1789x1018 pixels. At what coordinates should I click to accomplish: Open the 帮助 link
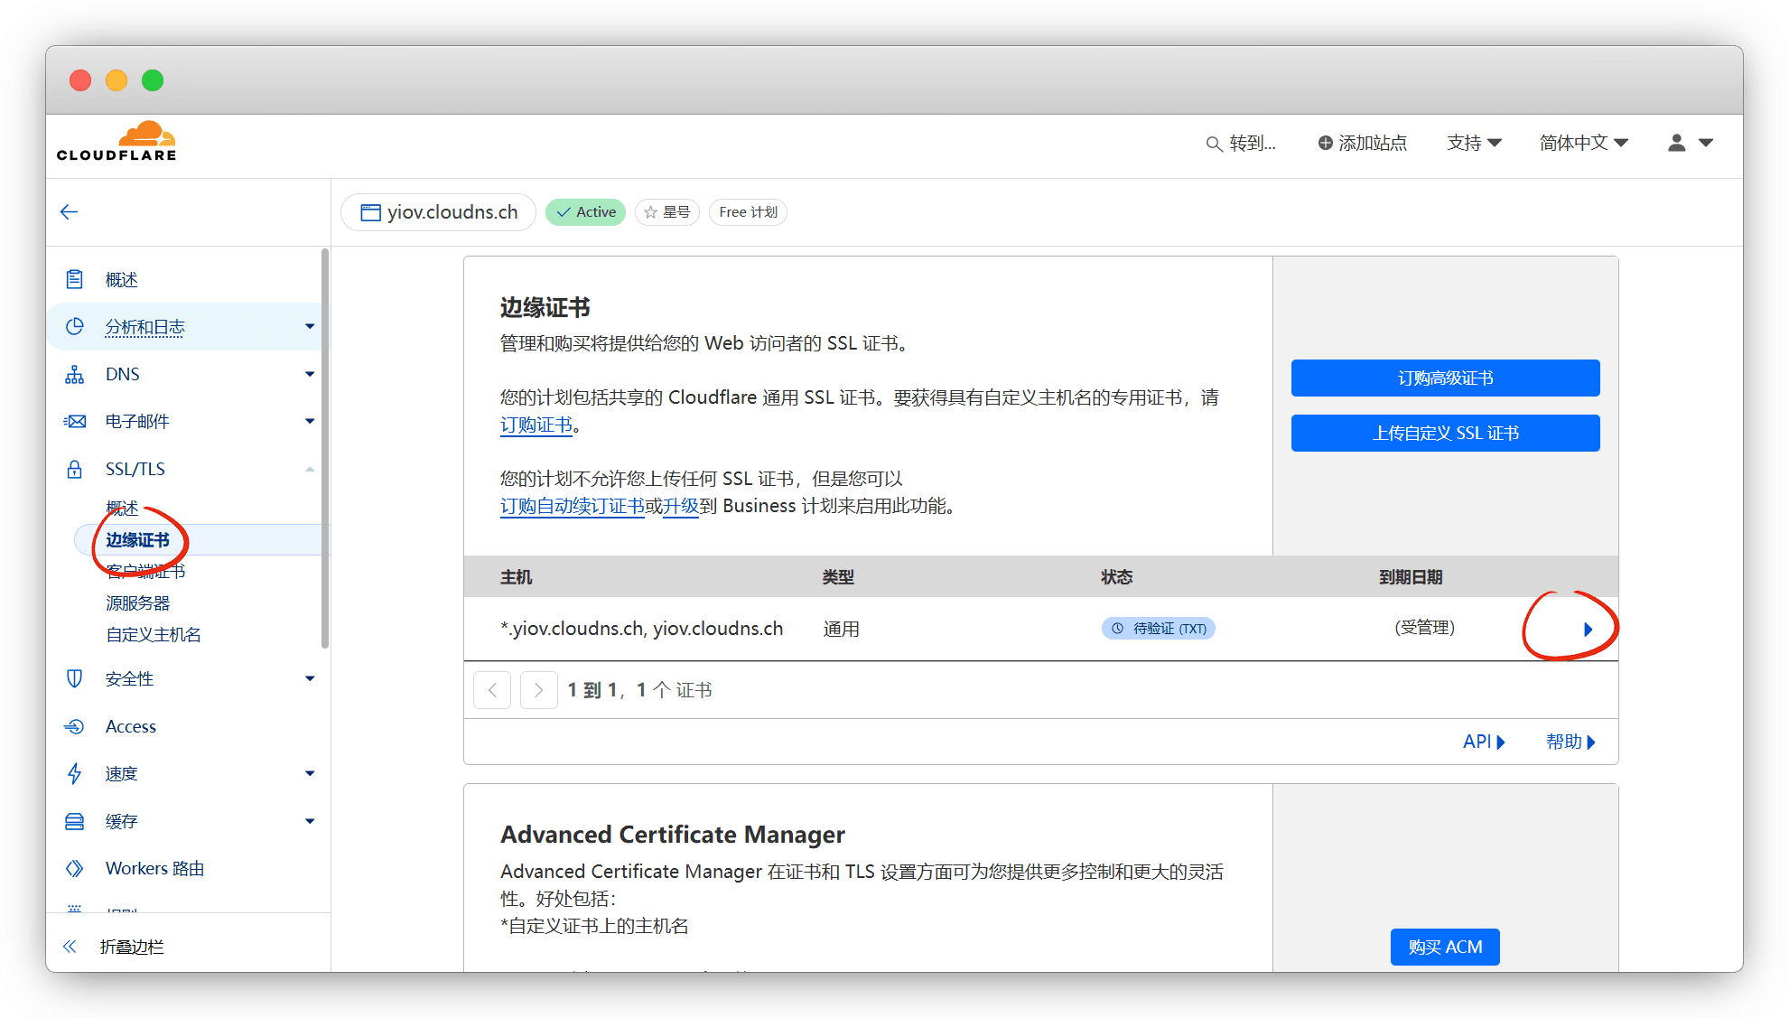tap(1570, 742)
